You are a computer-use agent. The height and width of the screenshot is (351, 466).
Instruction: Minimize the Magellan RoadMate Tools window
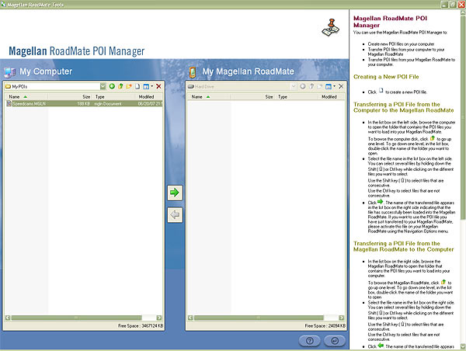(444, 5)
